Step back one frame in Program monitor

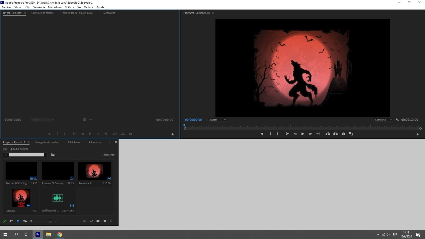[295, 134]
